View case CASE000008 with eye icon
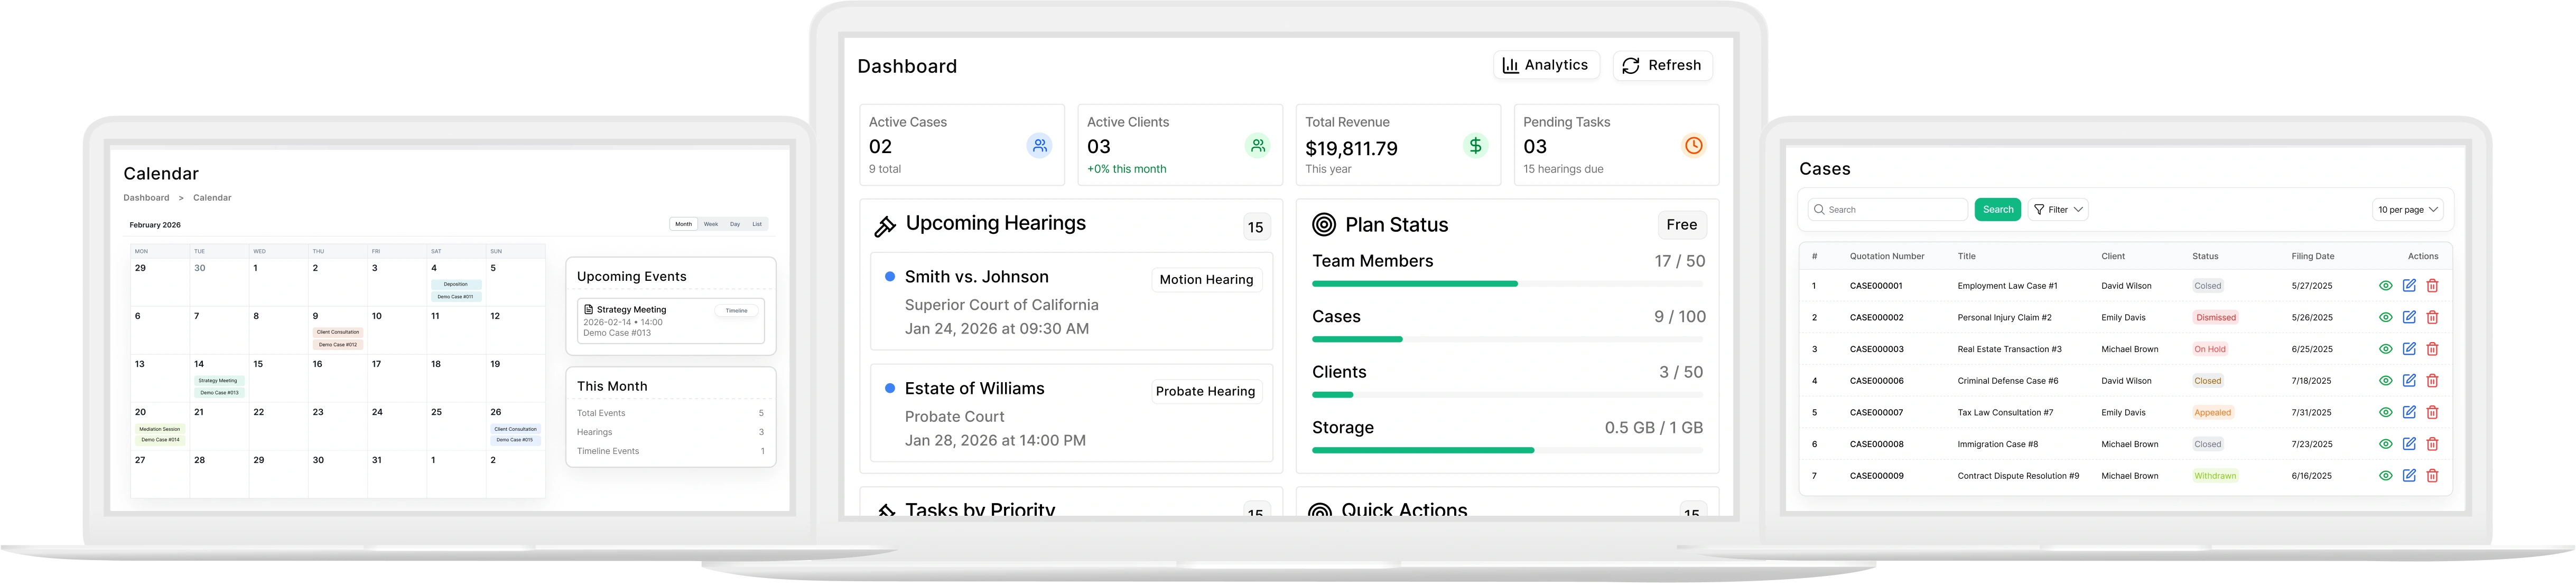2576x587 pixels. tap(2385, 444)
